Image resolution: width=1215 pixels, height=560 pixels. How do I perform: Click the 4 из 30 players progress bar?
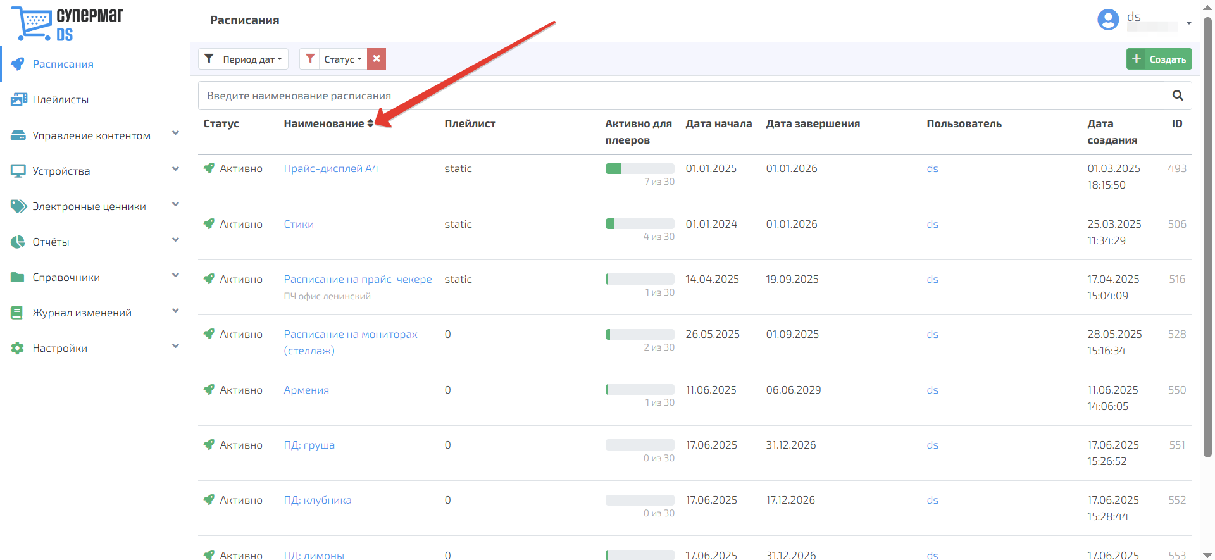640,223
